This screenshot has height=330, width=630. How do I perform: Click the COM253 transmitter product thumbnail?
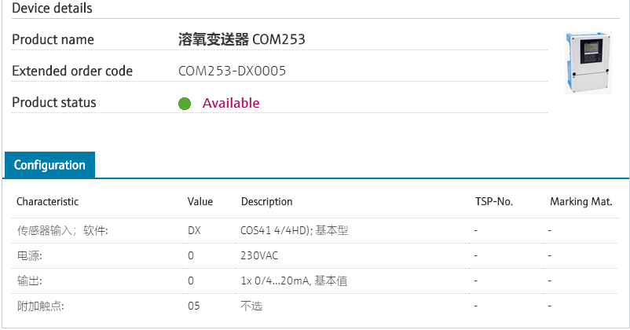point(588,63)
